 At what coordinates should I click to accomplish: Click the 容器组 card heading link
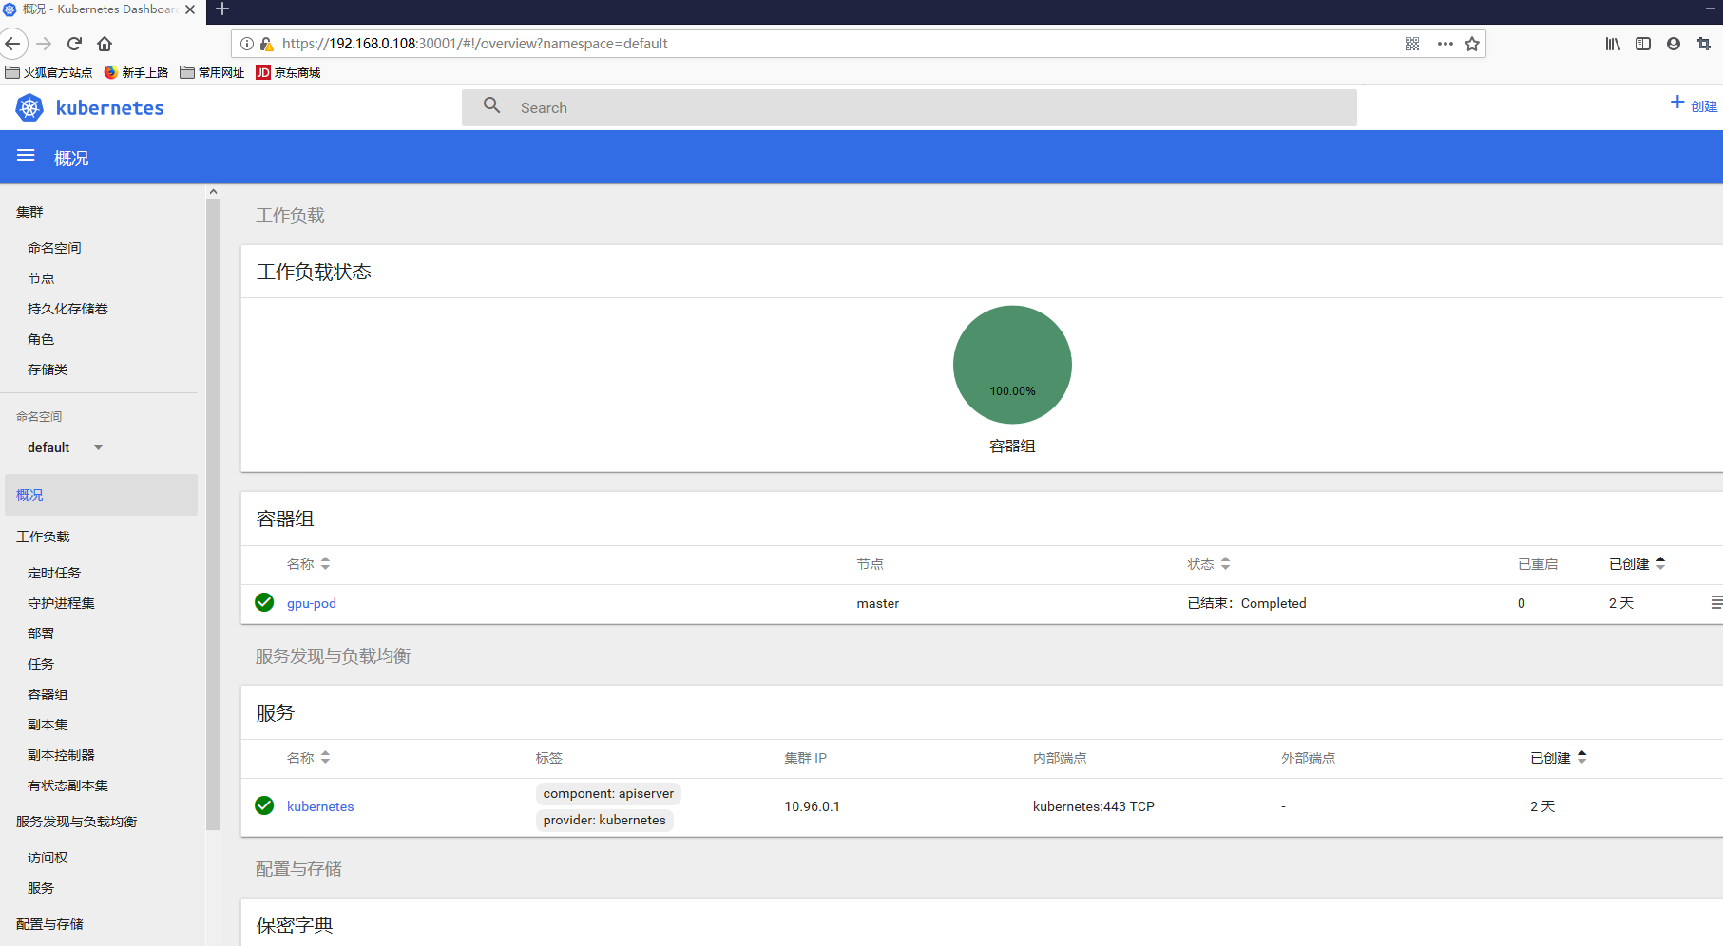pos(285,519)
